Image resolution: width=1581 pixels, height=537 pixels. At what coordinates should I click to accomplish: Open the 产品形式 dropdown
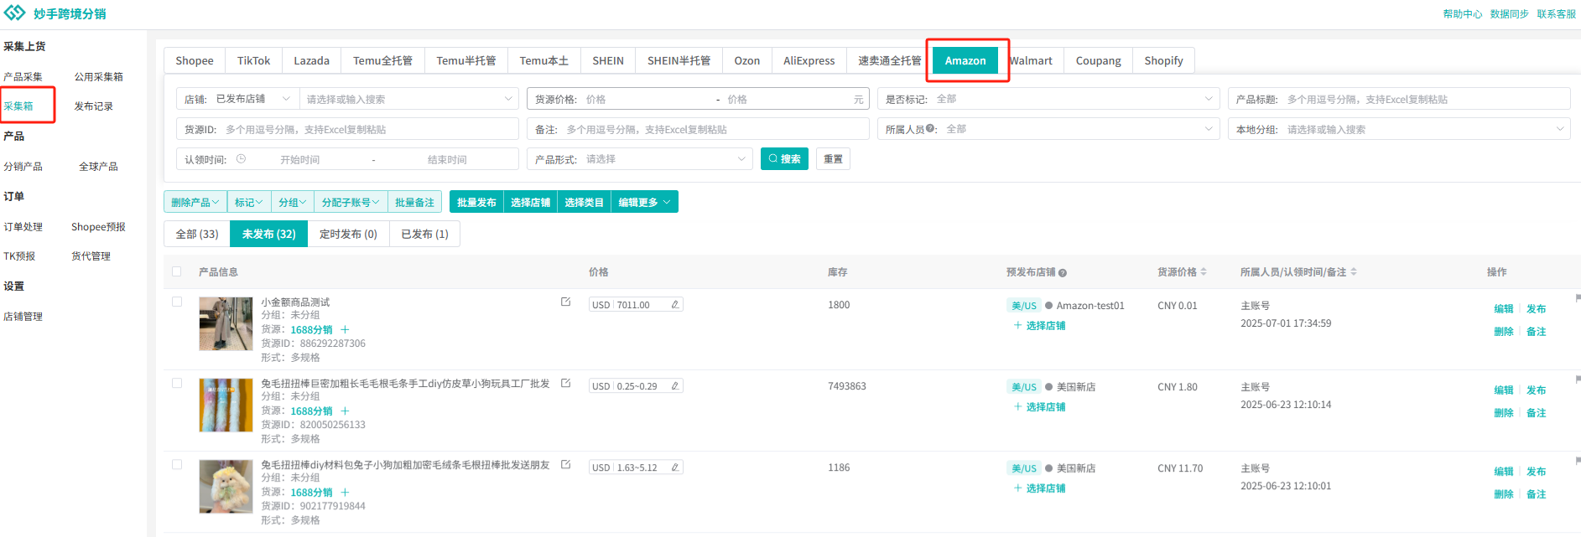[640, 159]
